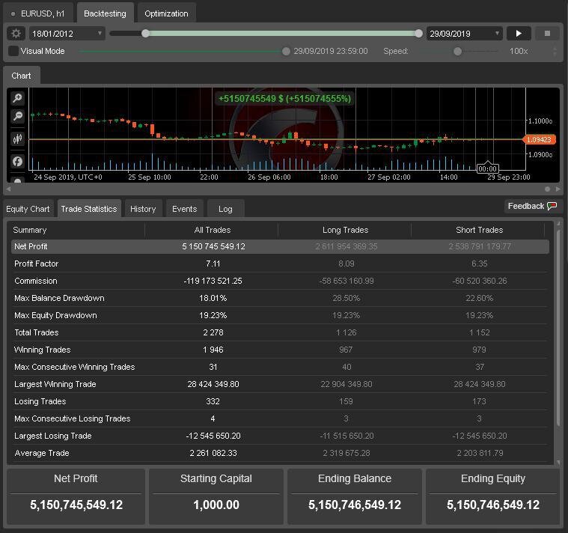
Task: Click the indicators f icon in chart toolbar
Action: [x=17, y=161]
